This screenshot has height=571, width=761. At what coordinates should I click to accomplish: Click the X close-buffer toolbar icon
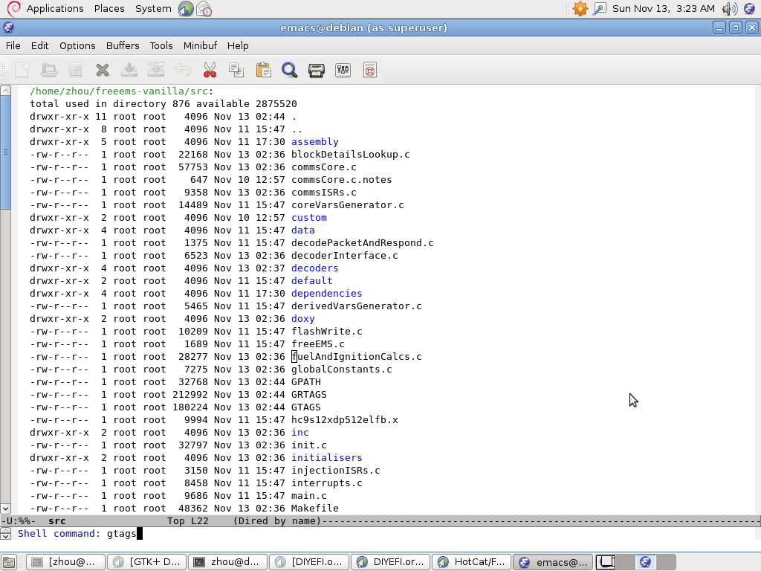[x=103, y=70]
